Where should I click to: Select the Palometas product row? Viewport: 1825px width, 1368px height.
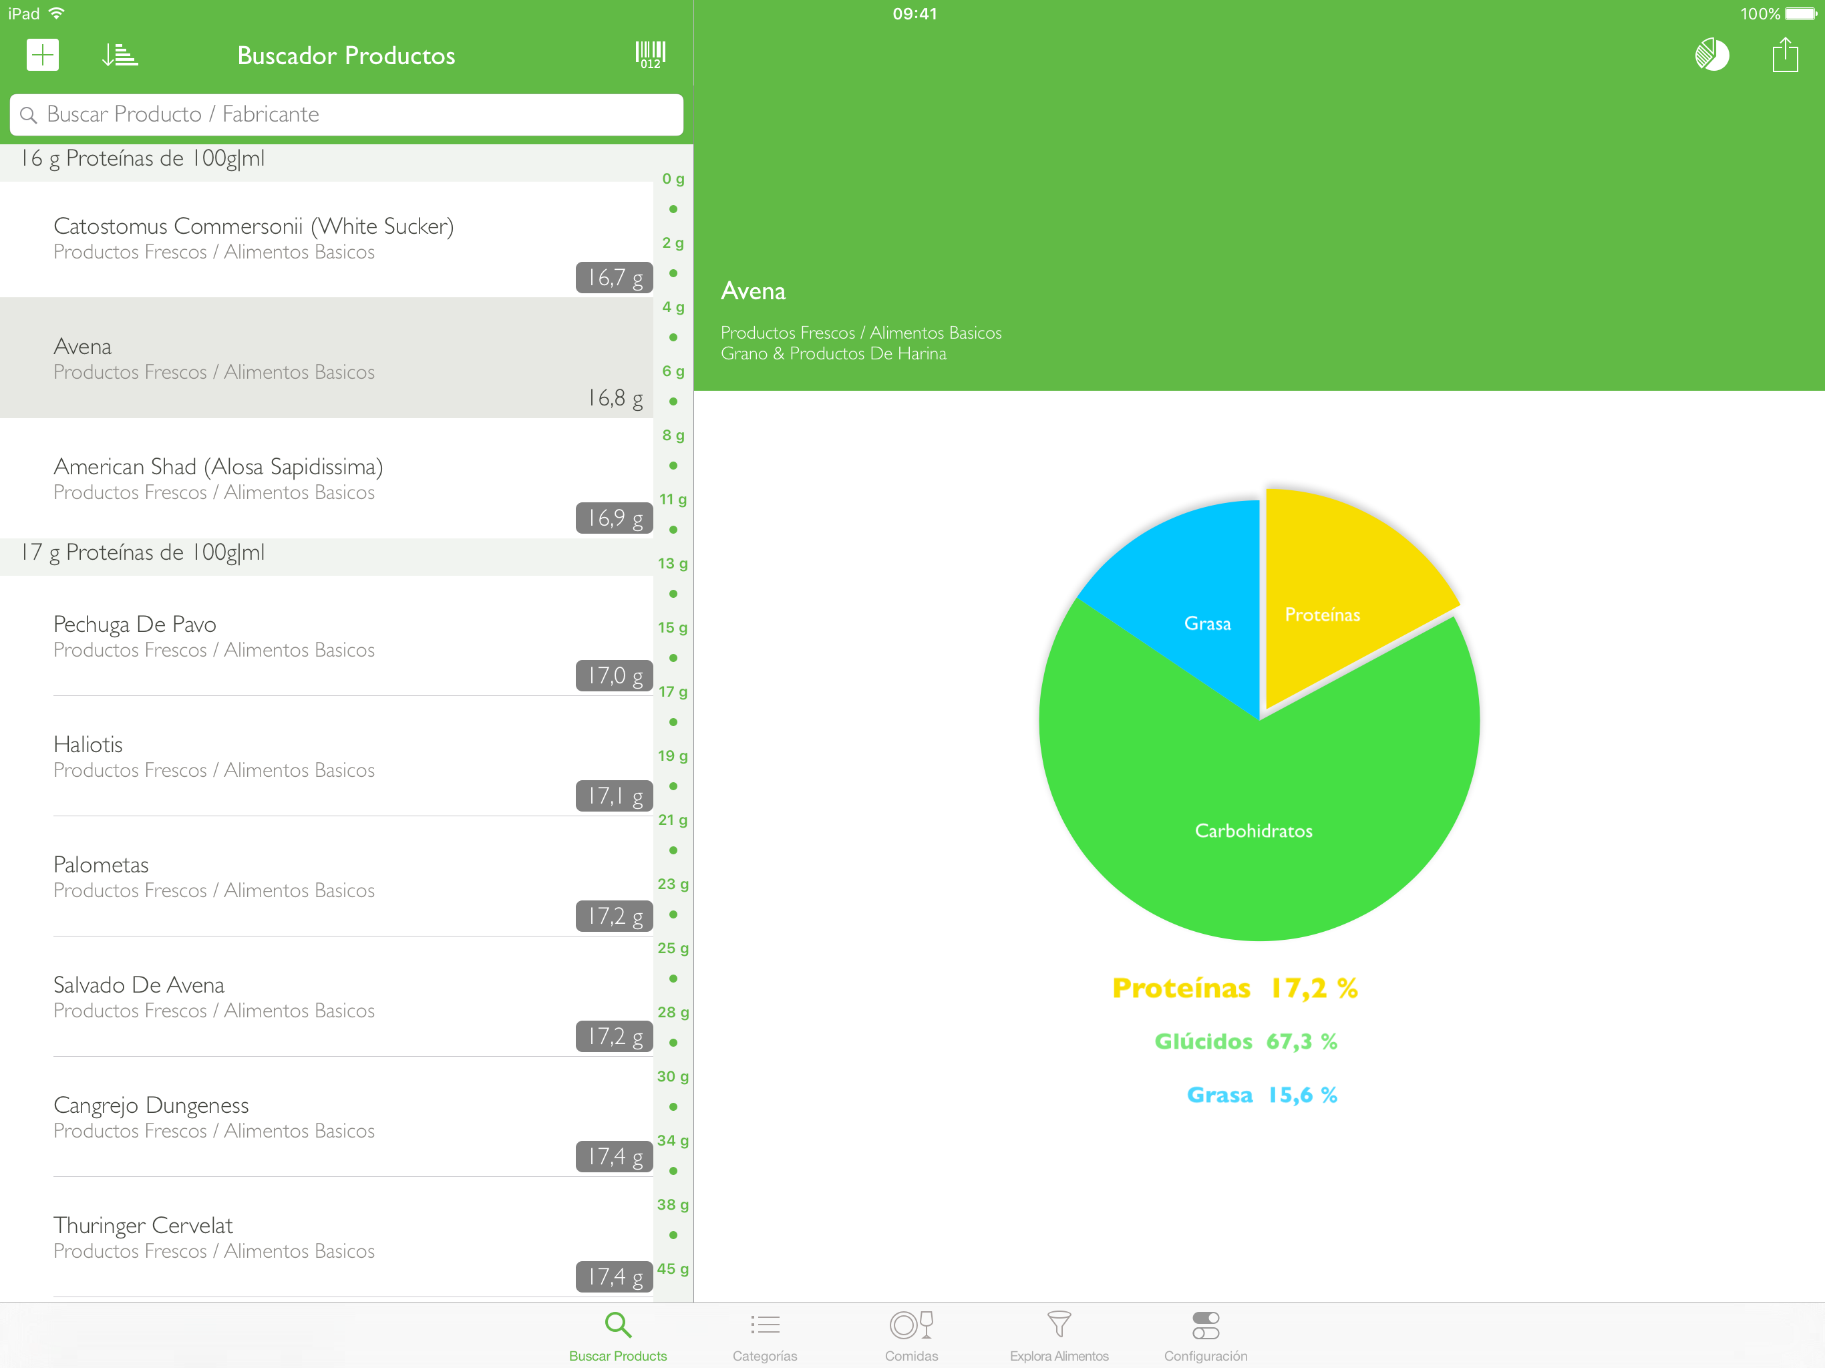[327, 876]
